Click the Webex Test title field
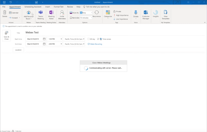 pyautogui.click(x=115, y=32)
